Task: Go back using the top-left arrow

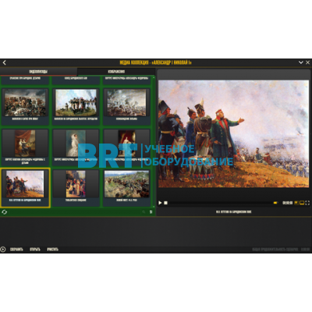Action: click(4, 62)
